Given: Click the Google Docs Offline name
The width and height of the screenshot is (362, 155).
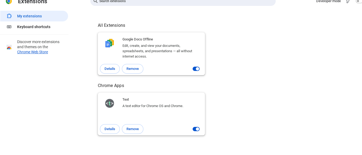Looking at the screenshot, I should click(138, 39).
